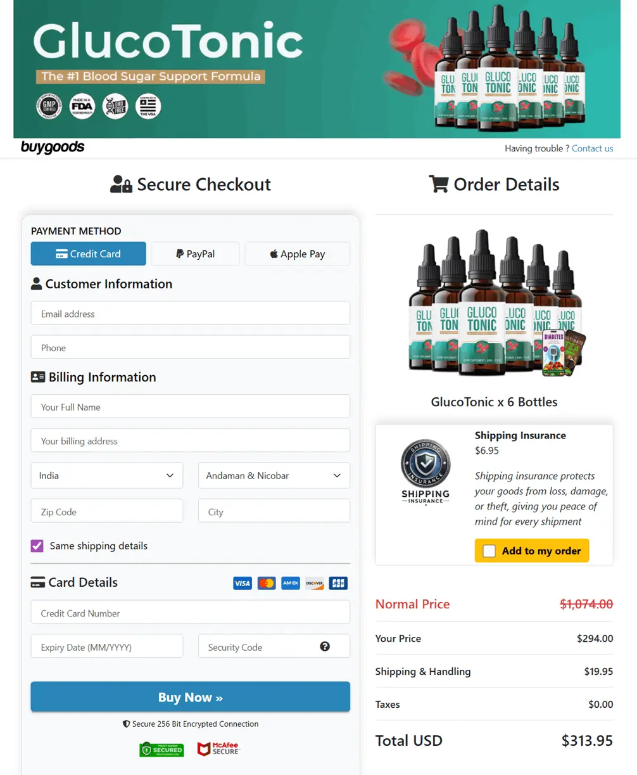Screen dimensions: 637x775
Task: Click the Visa card icon
Action: [243, 583]
